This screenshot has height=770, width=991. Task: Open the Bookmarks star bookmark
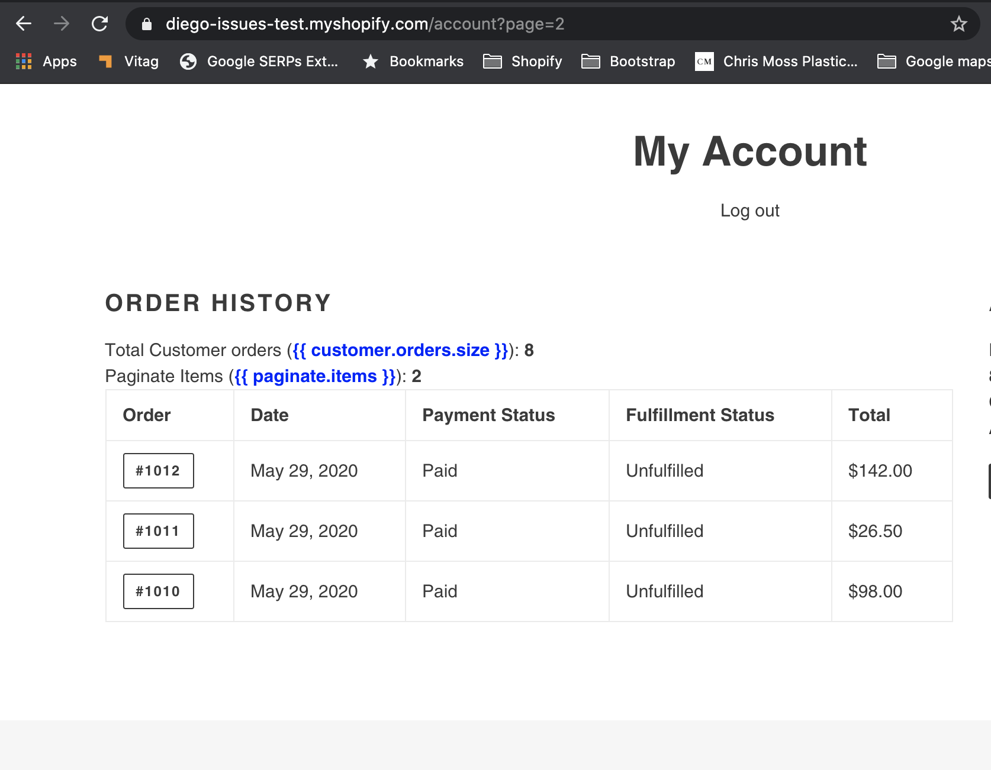(x=413, y=62)
